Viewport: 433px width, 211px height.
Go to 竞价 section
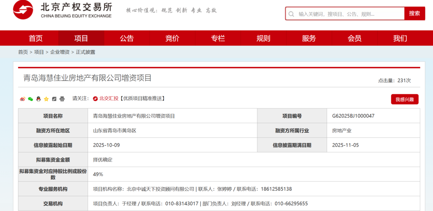tap(172, 38)
